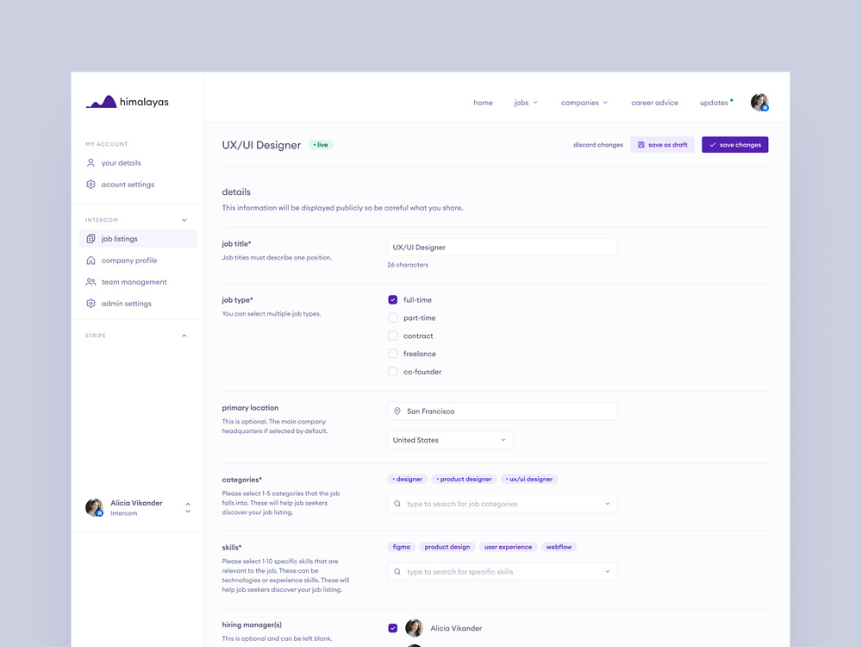Check Alicia Vikander as hiring manager
This screenshot has height=647, width=862.
click(393, 628)
